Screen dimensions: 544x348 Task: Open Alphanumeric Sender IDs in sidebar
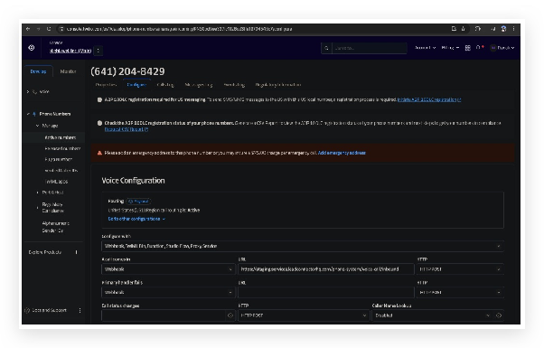[55, 227]
